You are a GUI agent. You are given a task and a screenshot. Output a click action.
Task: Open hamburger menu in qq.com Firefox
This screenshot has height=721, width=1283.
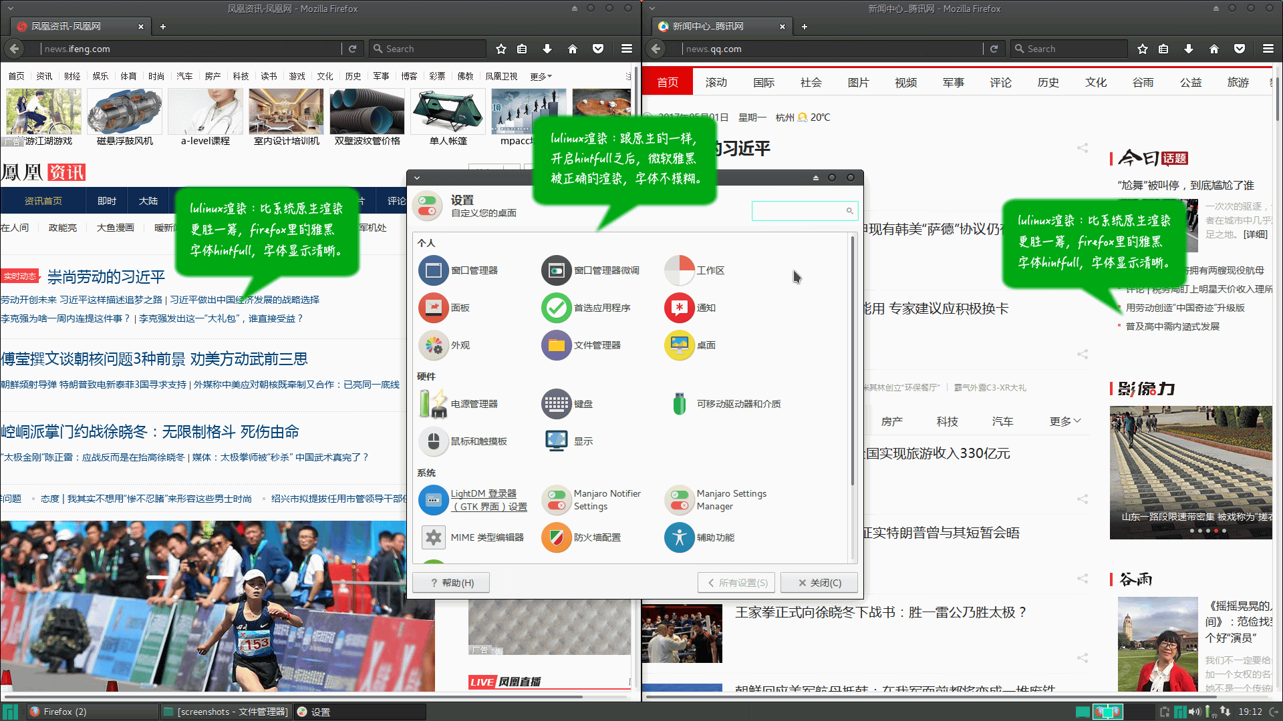[1268, 49]
